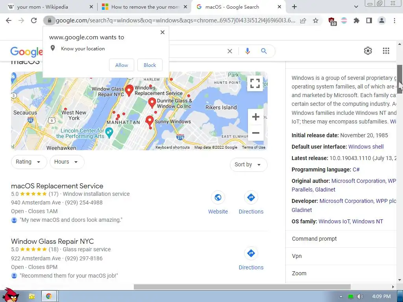Go back to the previous page
The image size is (403, 302).
point(9,20)
